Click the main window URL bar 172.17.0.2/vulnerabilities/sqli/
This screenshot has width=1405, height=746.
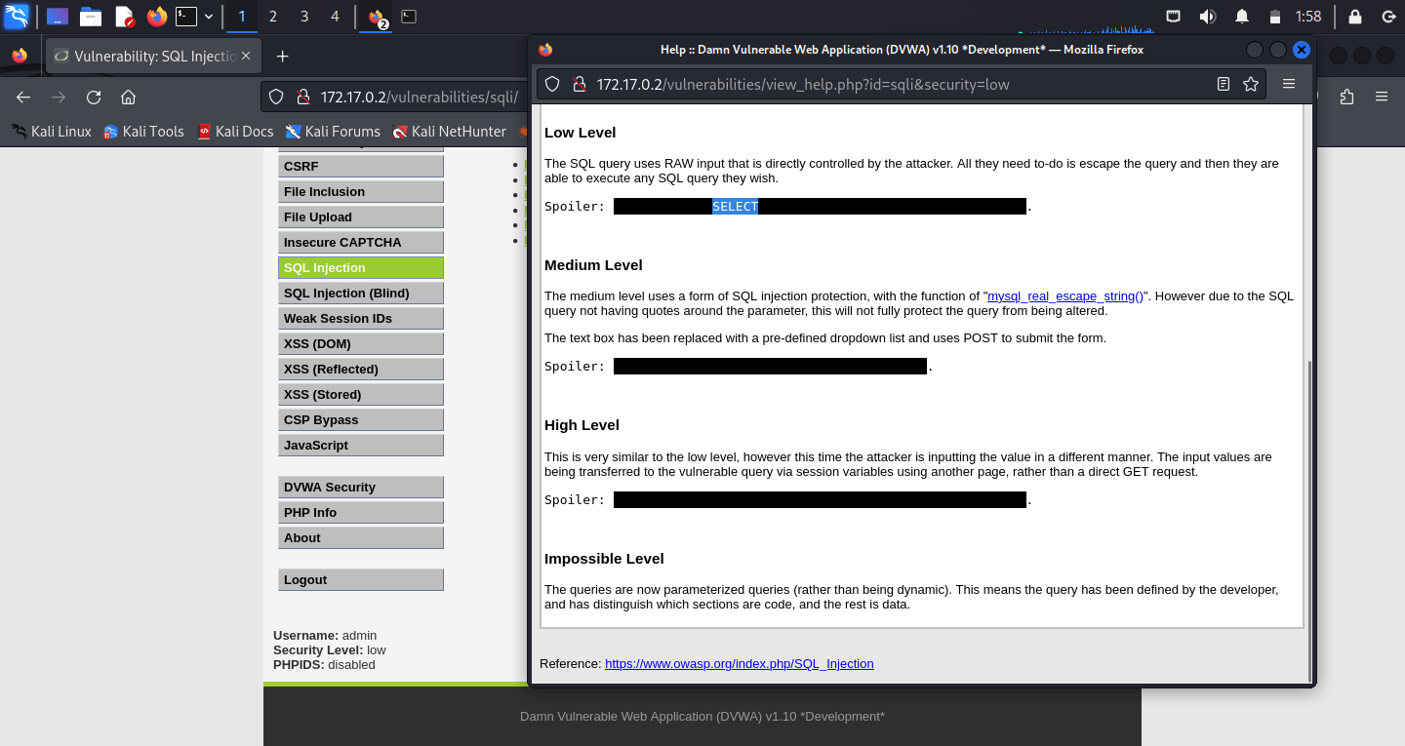pyautogui.click(x=420, y=97)
